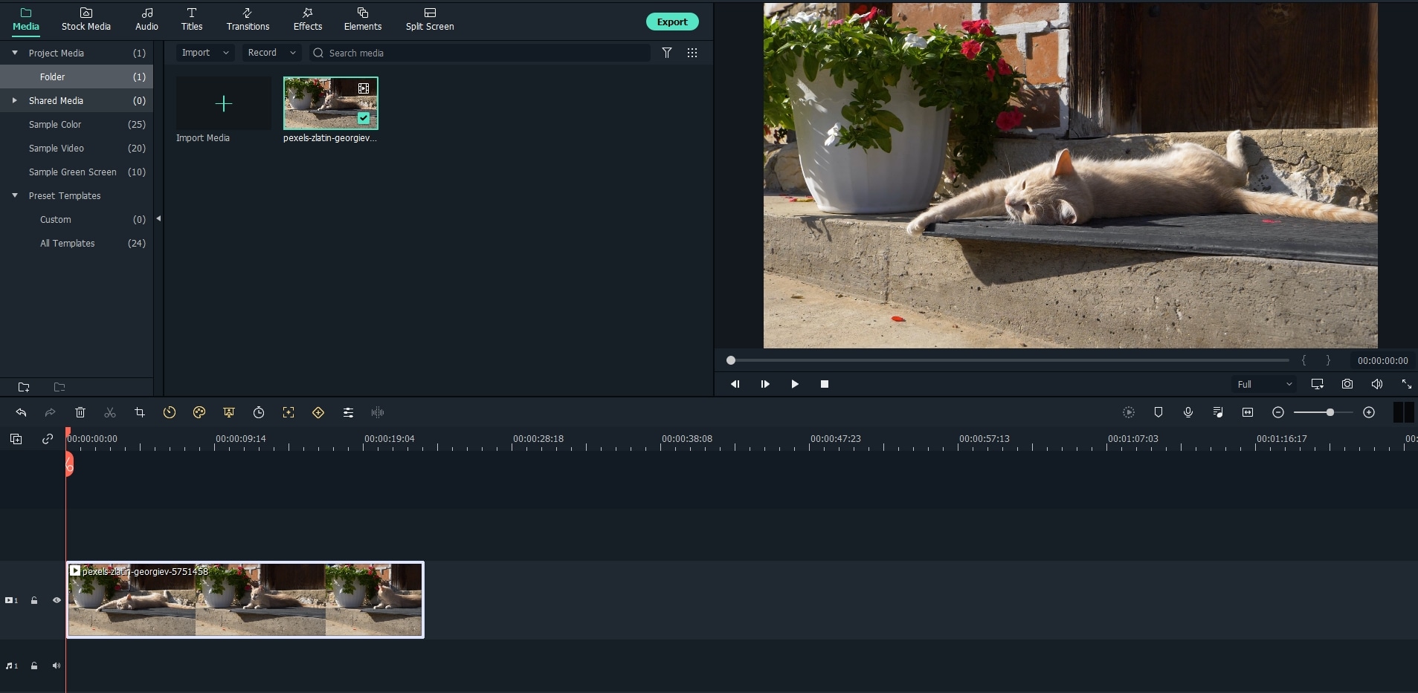Expand the Shared Media tree
This screenshot has width=1418, height=693.
15,100
